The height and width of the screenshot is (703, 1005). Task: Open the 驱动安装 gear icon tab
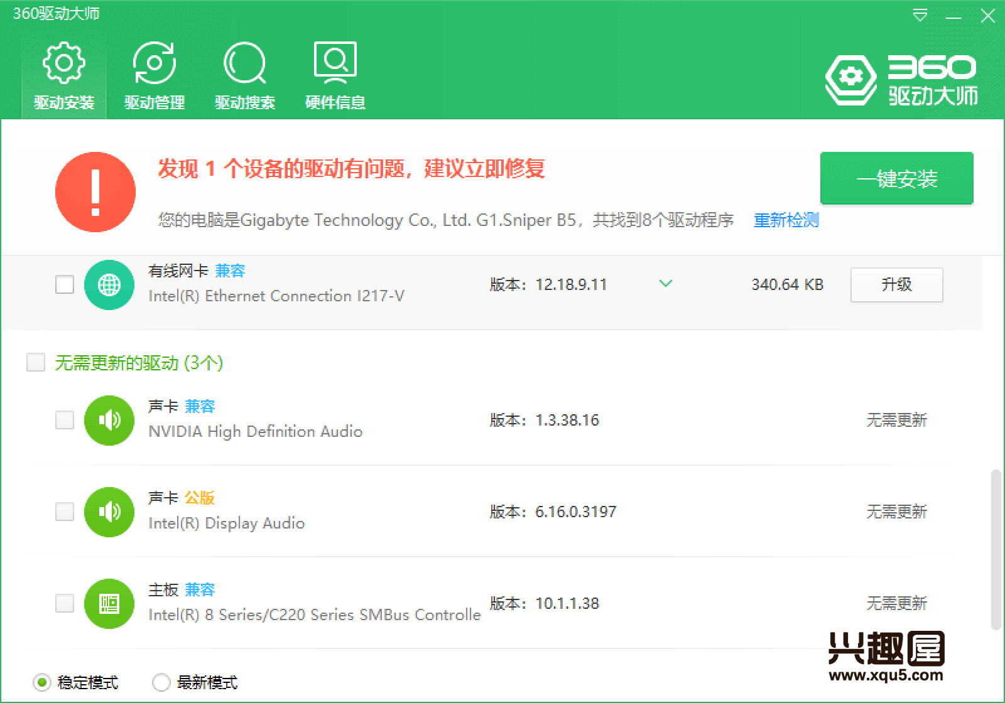point(64,76)
